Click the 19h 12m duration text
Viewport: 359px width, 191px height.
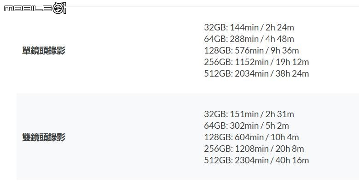click(292, 62)
